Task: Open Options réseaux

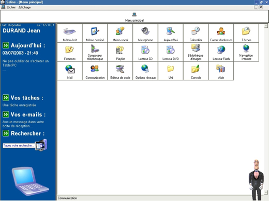Action: click(x=145, y=71)
